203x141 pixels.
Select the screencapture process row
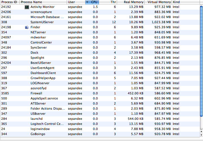click(100, 12)
